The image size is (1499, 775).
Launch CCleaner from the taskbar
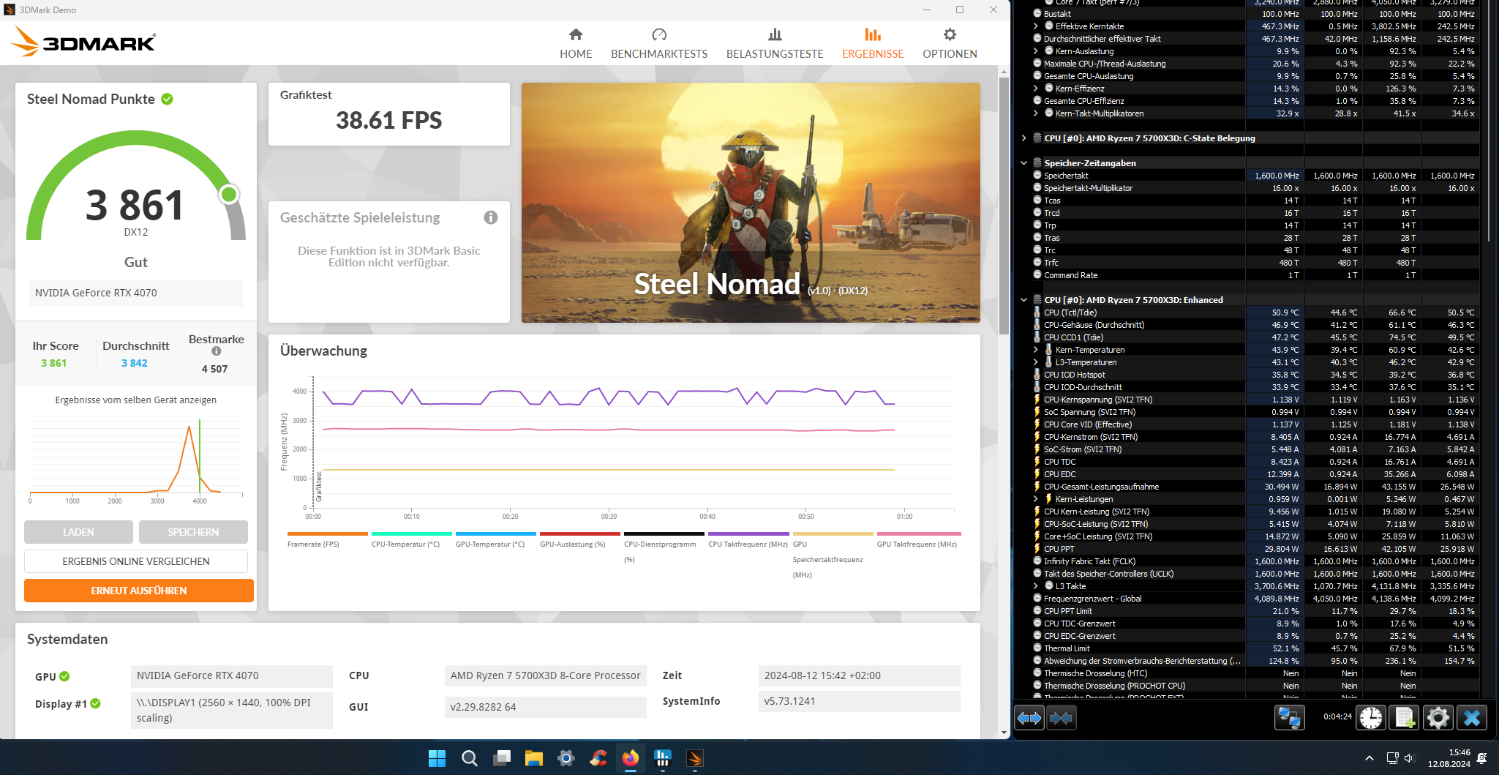[x=598, y=758]
